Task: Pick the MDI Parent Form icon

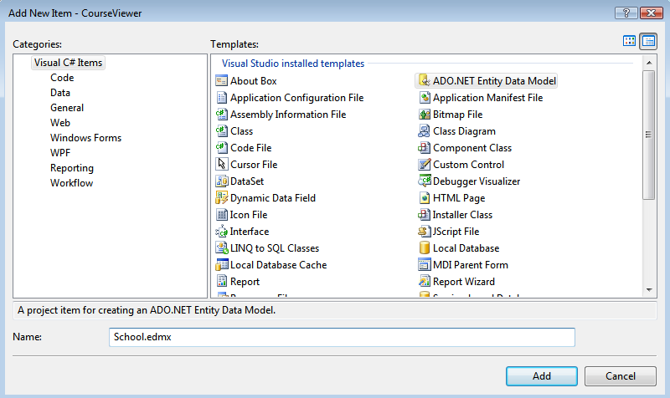Action: point(424,265)
